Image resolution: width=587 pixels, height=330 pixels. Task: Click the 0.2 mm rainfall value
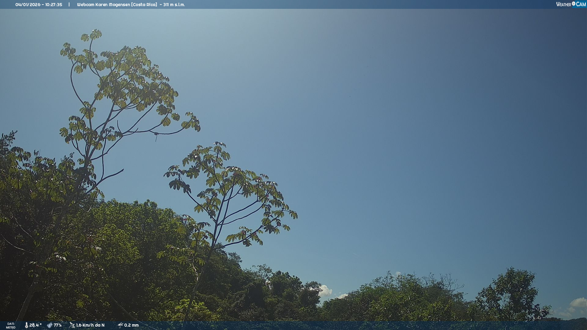point(131,325)
